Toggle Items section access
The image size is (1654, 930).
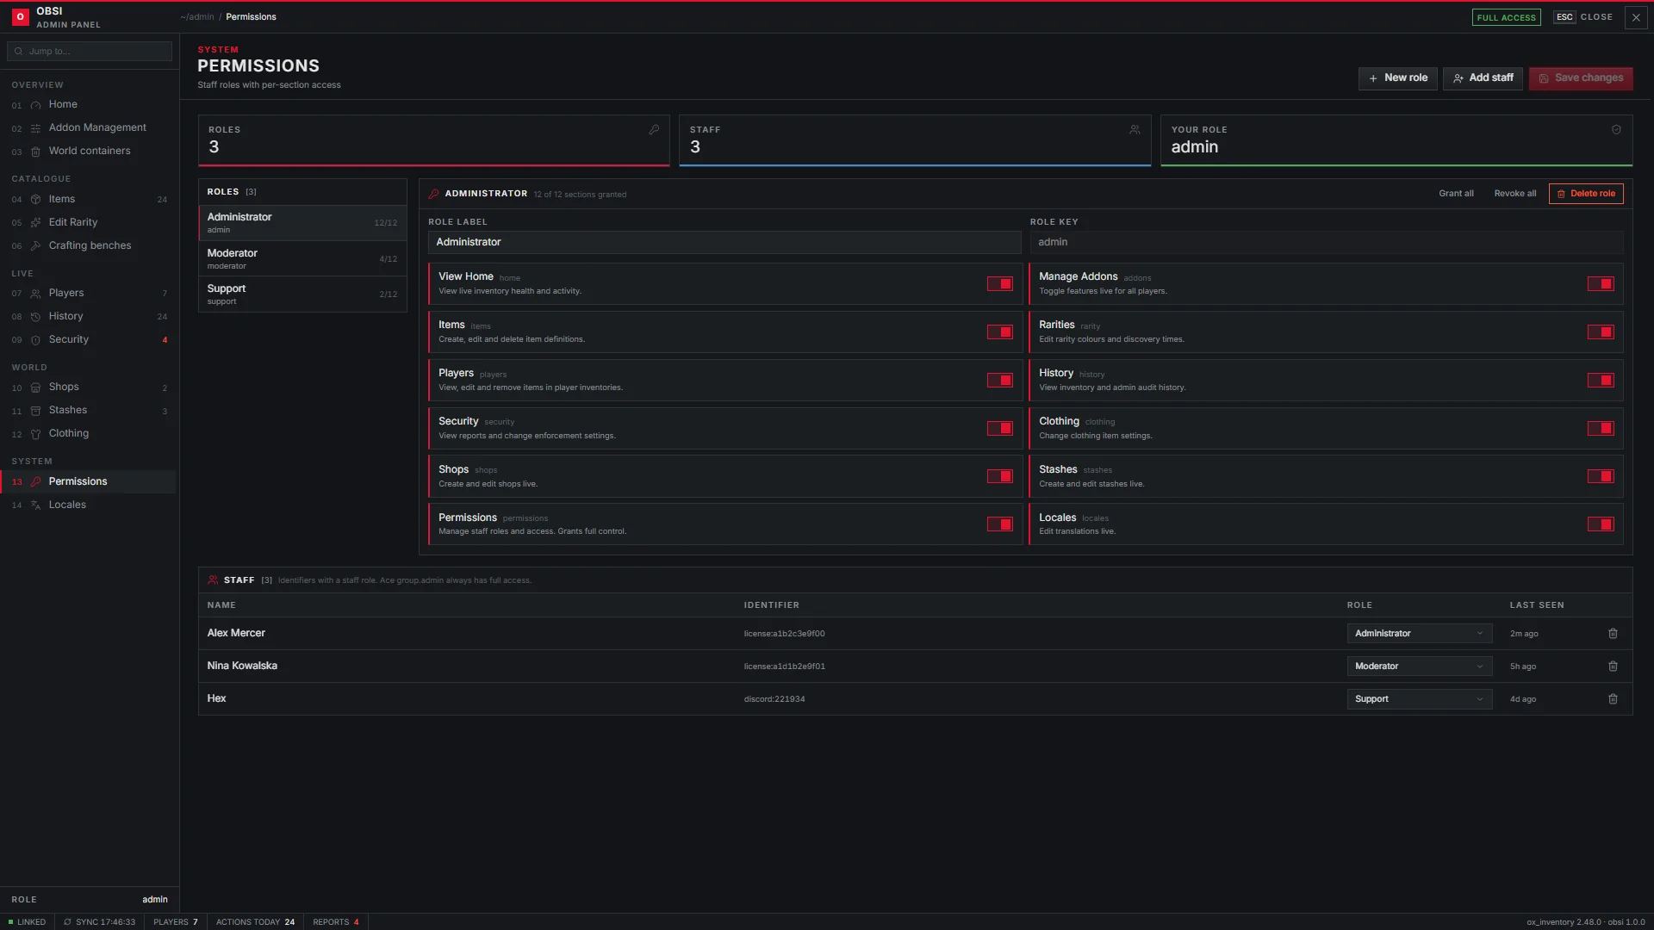pyautogui.click(x=999, y=332)
